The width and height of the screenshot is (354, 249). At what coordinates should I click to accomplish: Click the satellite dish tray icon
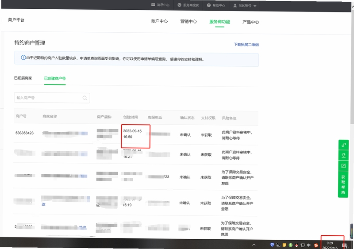(278, 245)
